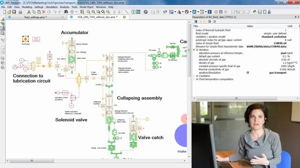This screenshot has width=300, height=168.
Task: Click the zoom out magnifier icon
Action: coord(93,12)
